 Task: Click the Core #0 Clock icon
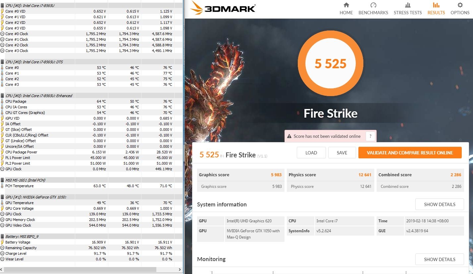click(x=3, y=34)
